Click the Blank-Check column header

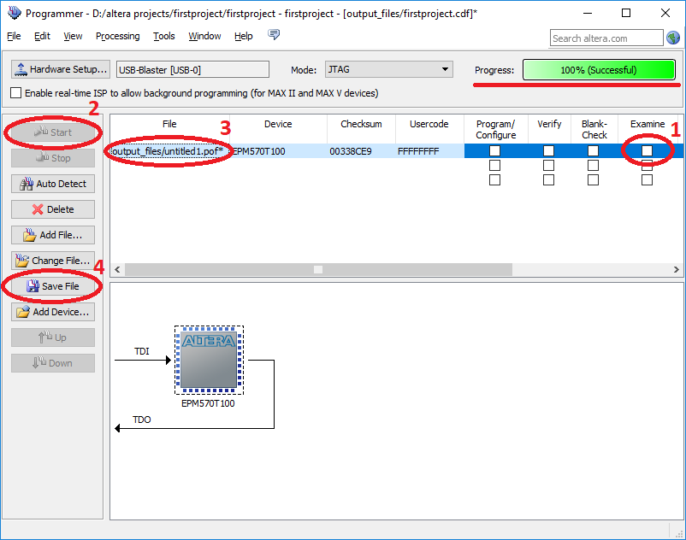click(x=594, y=129)
